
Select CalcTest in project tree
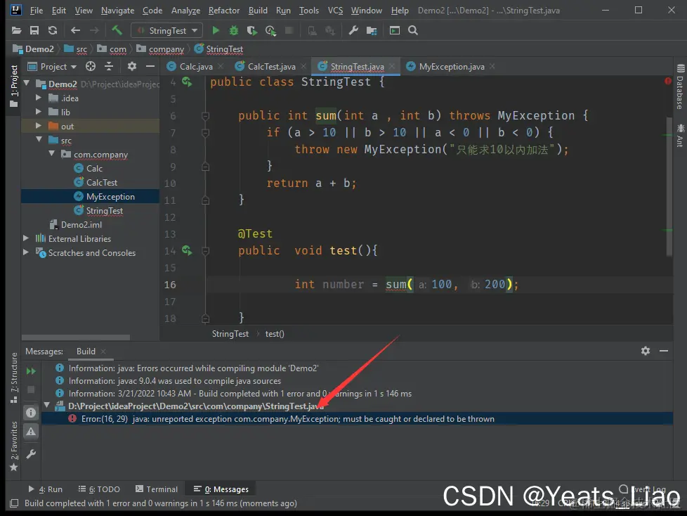102,182
